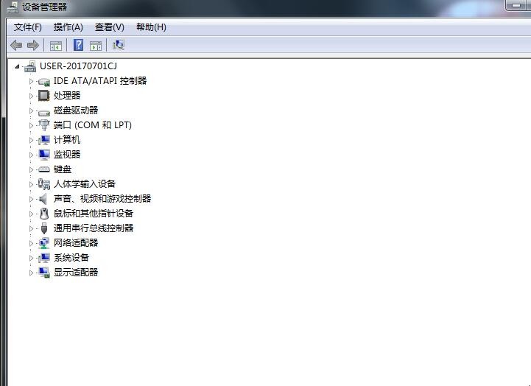Open the 文件(F) menu
This screenshot has height=386, width=531.
(28, 27)
